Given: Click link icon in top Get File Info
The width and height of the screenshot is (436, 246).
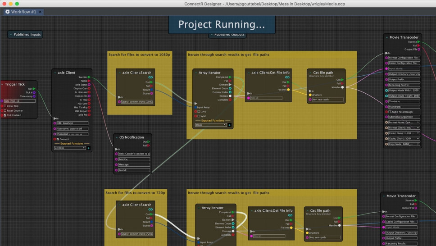Looking at the screenshot, I should click(287, 77).
